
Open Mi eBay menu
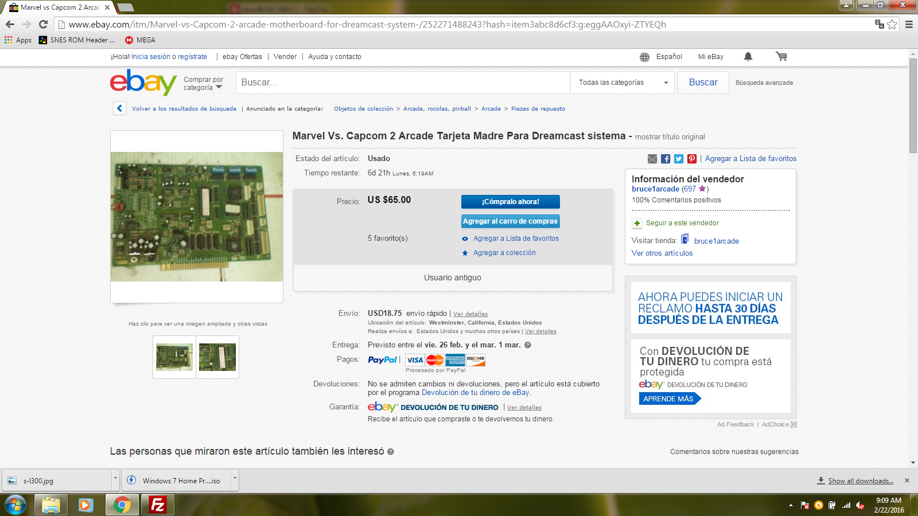coord(710,57)
